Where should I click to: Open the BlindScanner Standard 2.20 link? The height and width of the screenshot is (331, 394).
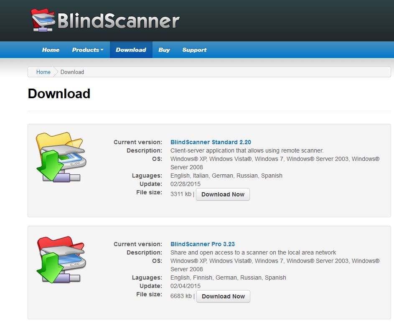pos(211,142)
